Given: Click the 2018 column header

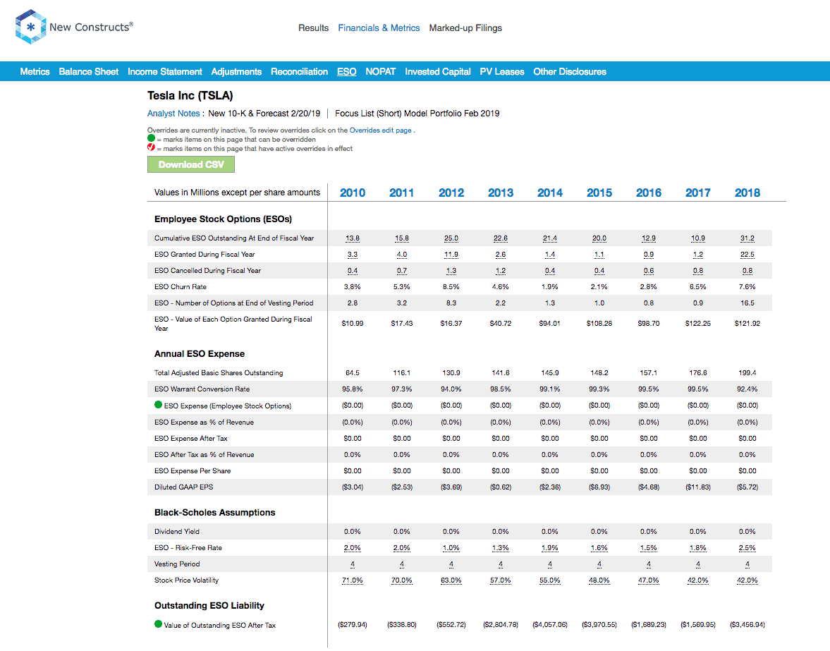Looking at the screenshot, I should pyautogui.click(x=747, y=193).
